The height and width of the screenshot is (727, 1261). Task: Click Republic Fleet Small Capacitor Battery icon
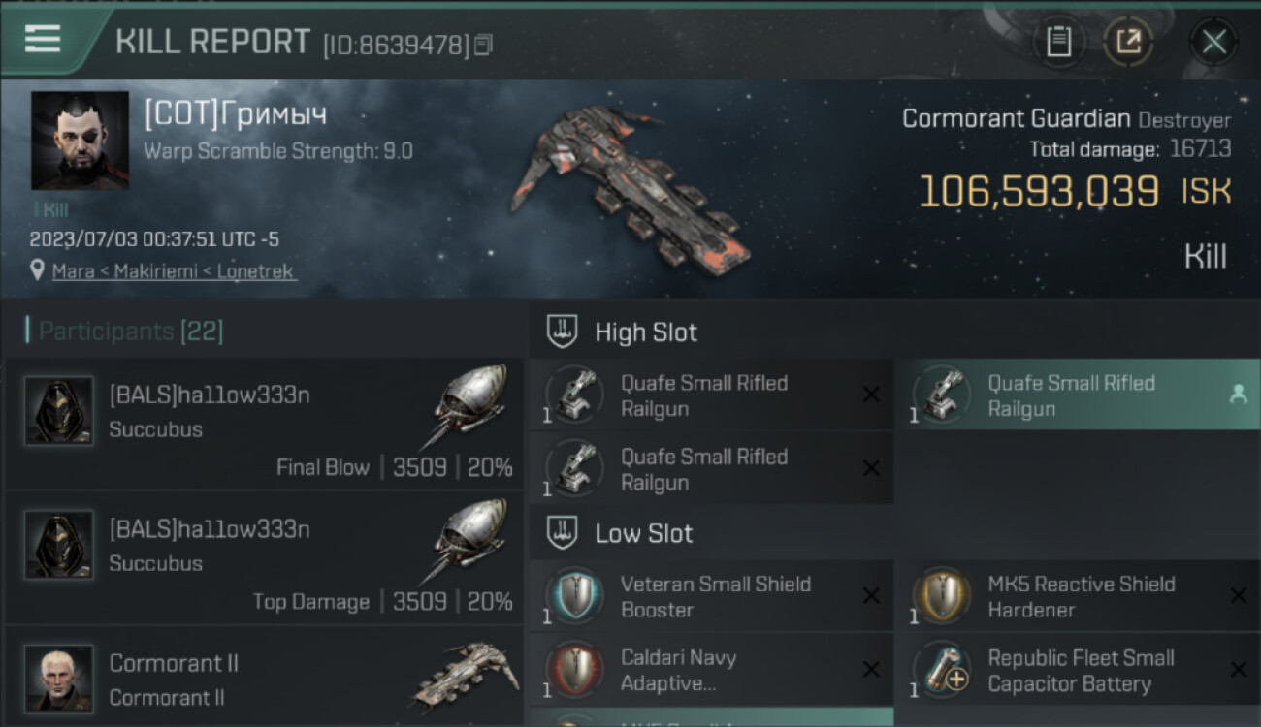[942, 670]
